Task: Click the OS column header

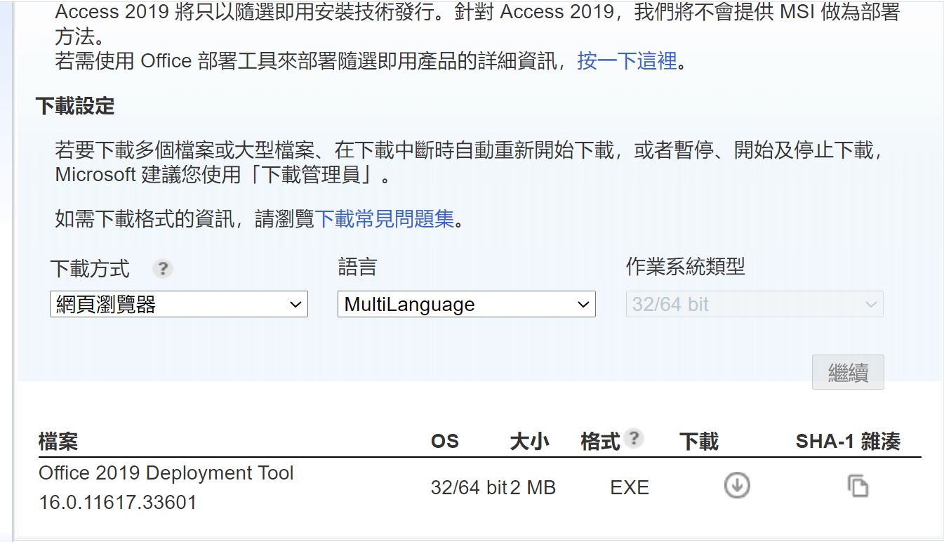Action: pos(445,442)
